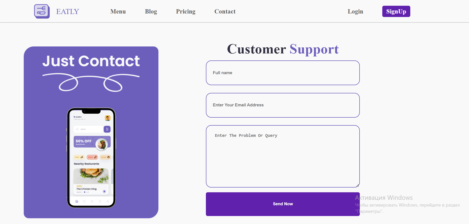Click inside the Problem Or Query textarea
The image size is (469, 224).
[x=283, y=156]
